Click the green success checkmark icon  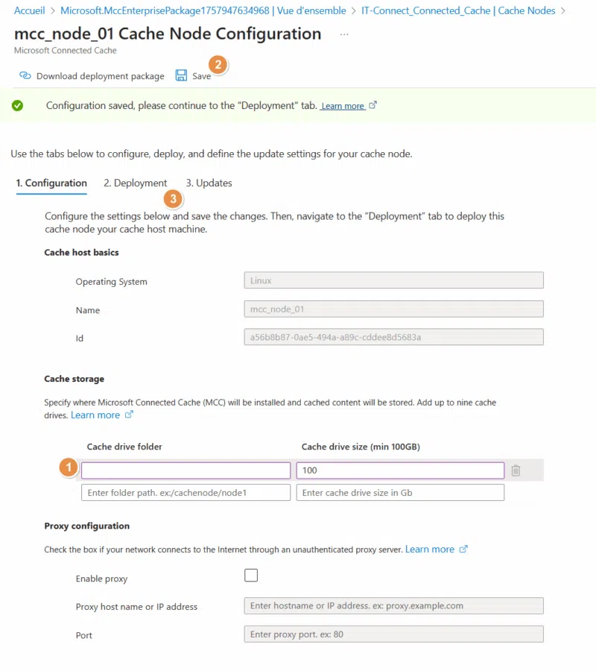click(17, 106)
